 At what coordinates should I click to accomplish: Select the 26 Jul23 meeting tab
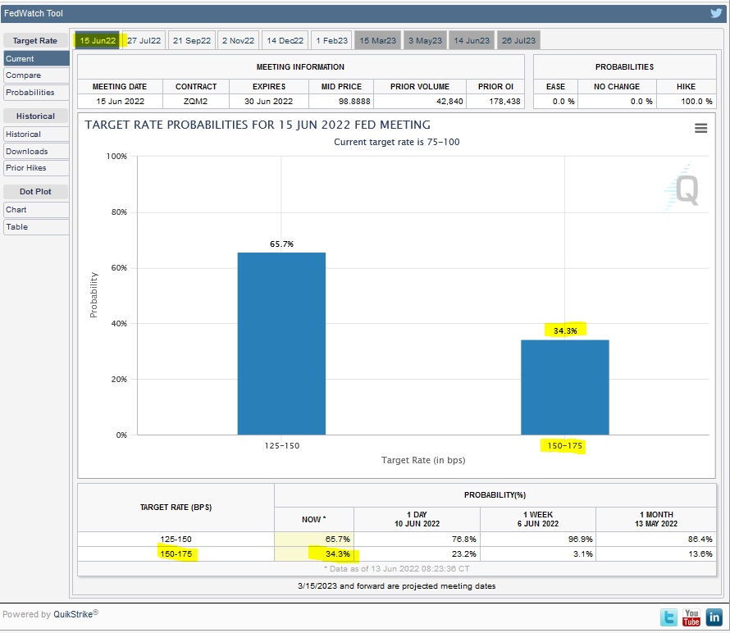click(x=518, y=40)
